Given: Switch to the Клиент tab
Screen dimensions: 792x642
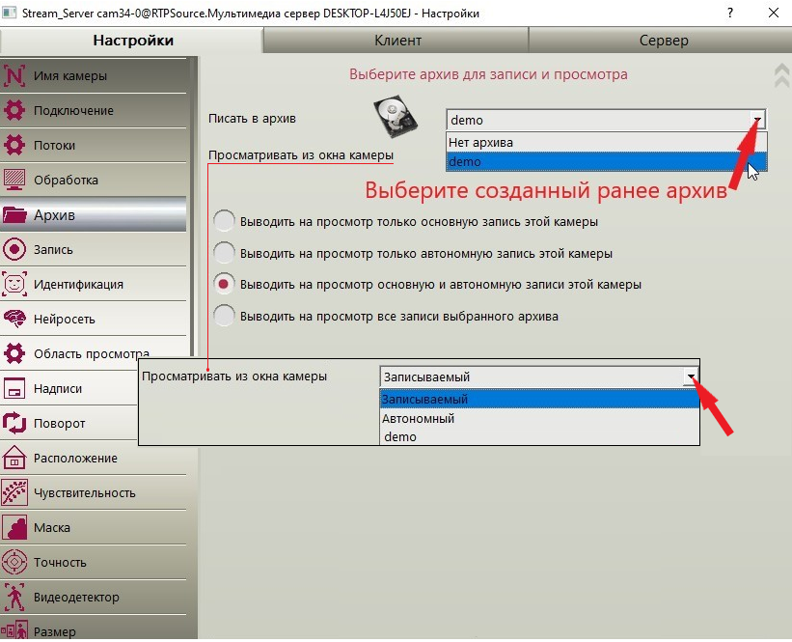Looking at the screenshot, I should click(397, 41).
